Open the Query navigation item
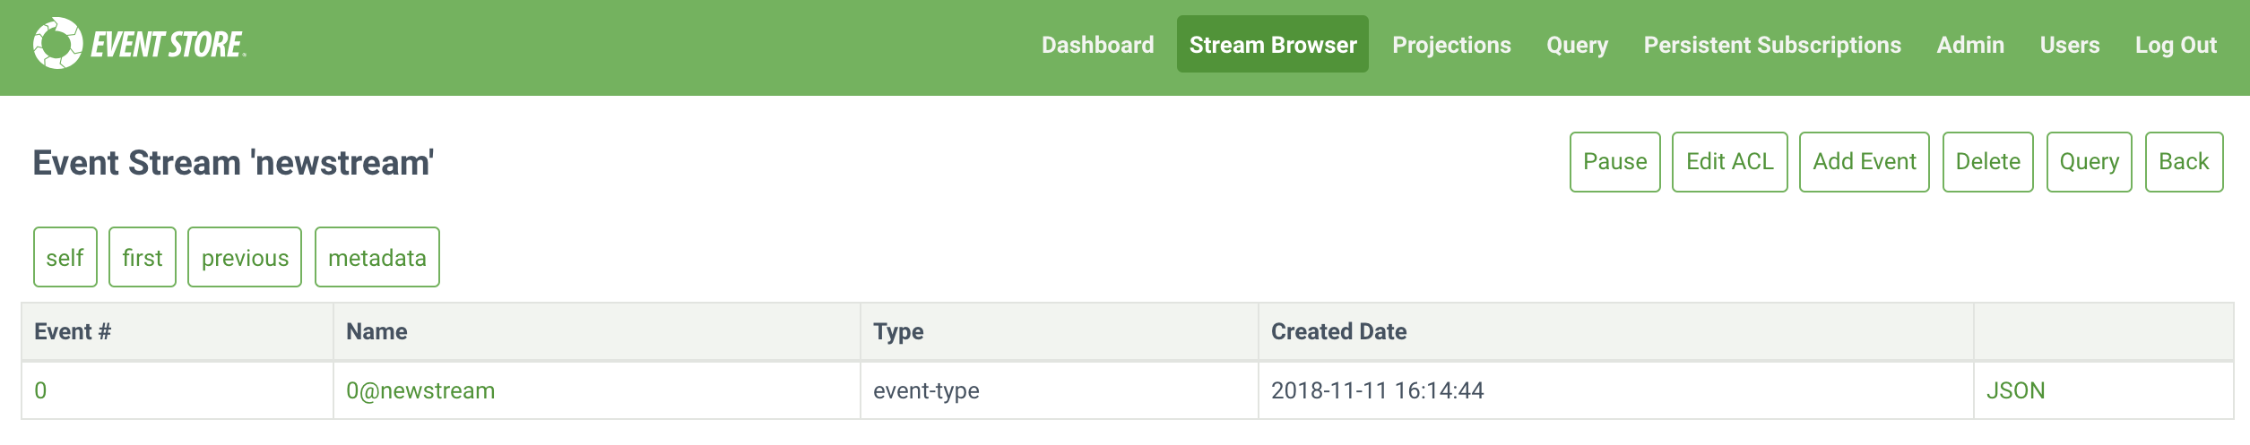 click(x=1577, y=45)
